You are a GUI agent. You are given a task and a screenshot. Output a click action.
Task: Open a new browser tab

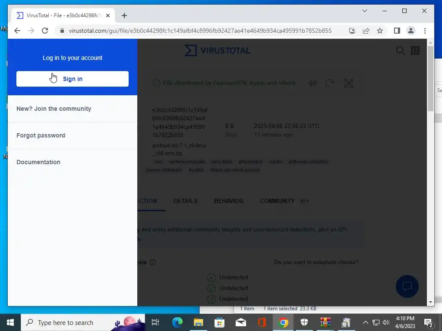click(x=124, y=16)
